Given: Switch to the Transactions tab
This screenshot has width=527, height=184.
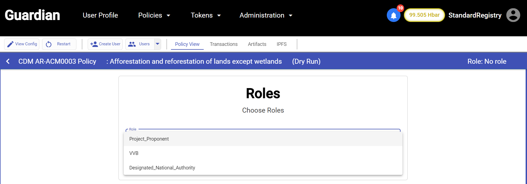Looking at the screenshot, I should pos(224,44).
